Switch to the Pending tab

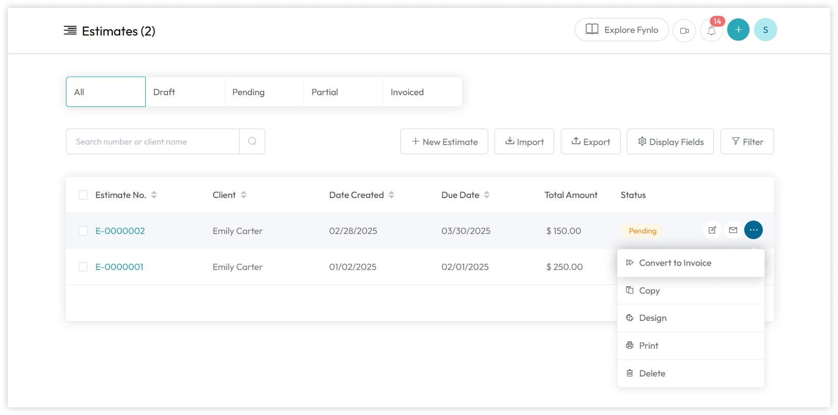tap(264, 92)
